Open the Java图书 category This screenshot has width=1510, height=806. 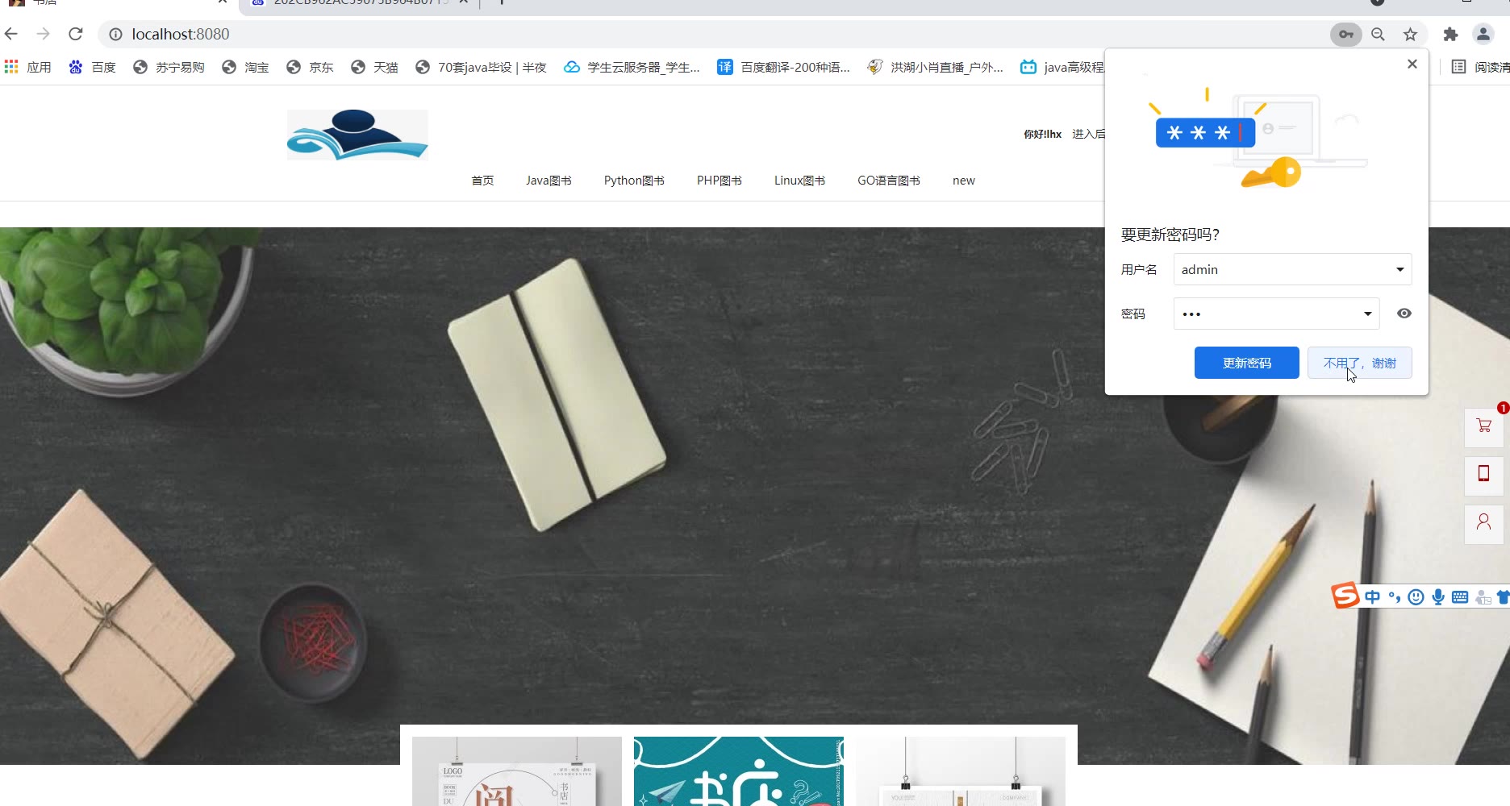[x=549, y=181]
